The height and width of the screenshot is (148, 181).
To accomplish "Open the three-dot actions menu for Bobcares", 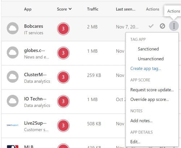I will pyautogui.click(x=174, y=26).
